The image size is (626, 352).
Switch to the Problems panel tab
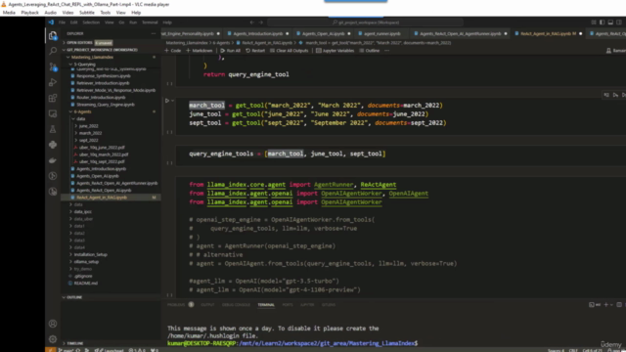pos(176,305)
